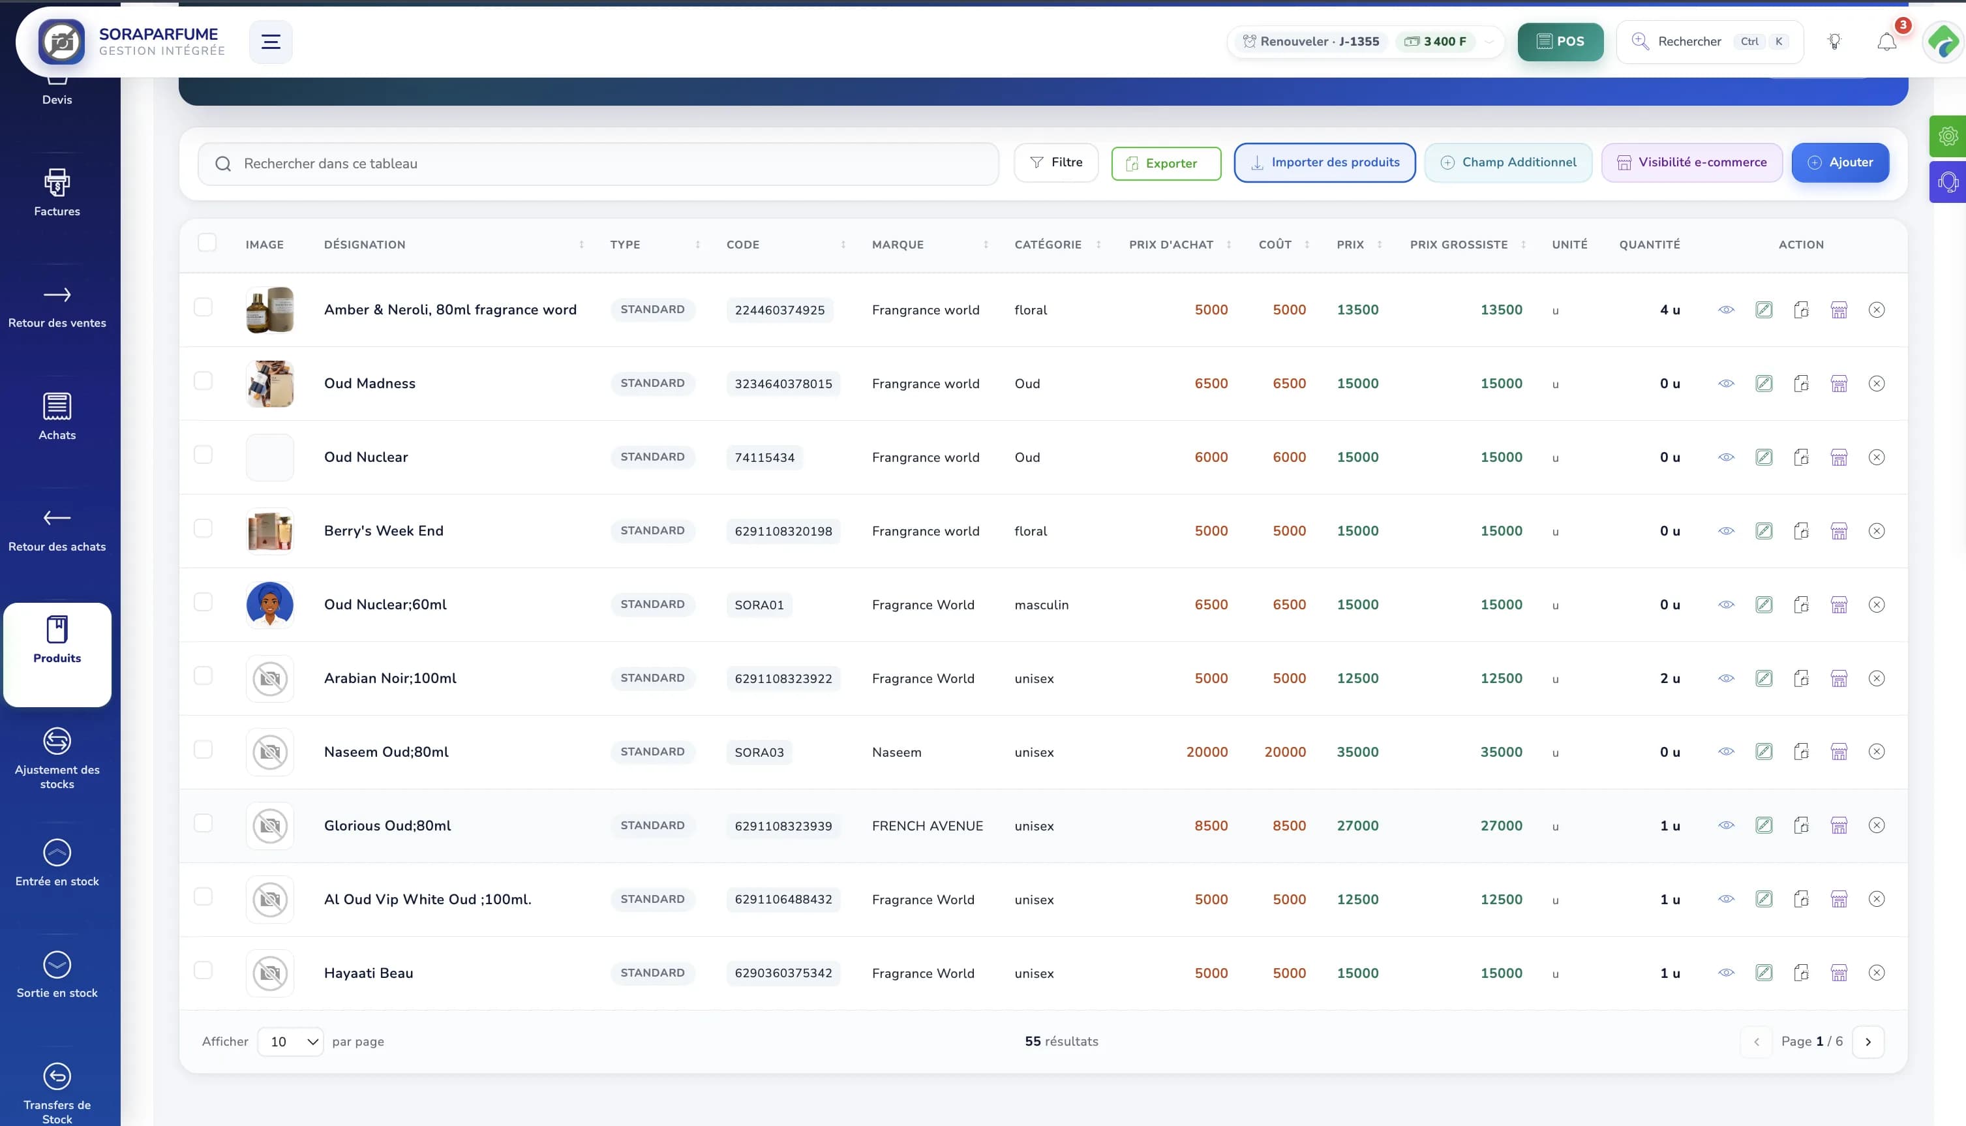Check the Berry's Week End row checkbox

204,528
